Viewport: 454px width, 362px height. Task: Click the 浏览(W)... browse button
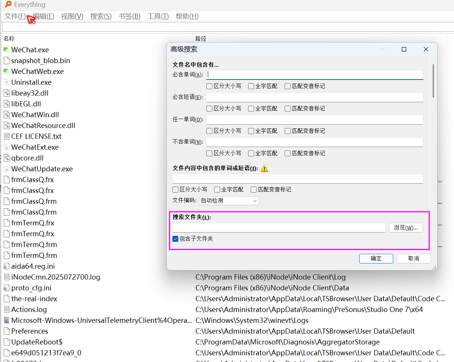[406, 228]
